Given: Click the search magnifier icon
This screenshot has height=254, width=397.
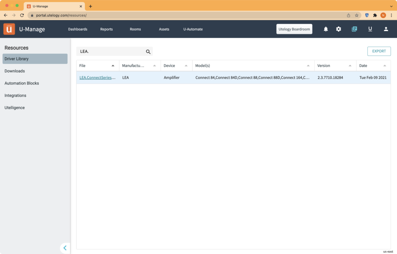Looking at the screenshot, I should click(148, 51).
